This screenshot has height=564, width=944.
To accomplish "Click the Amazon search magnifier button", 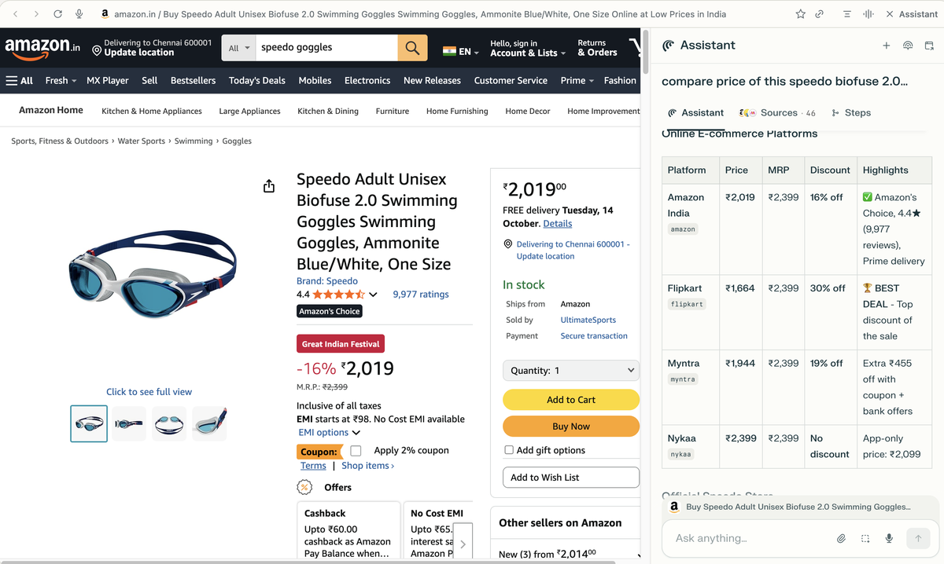I will pos(412,48).
